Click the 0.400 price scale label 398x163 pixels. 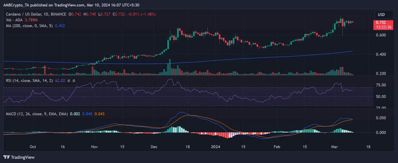(381, 54)
